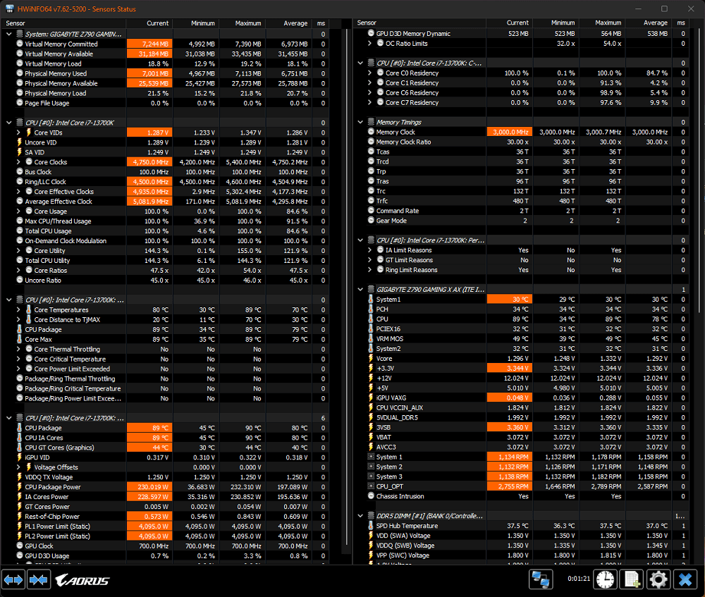Screen dimensions: 705x597
Task: Reset values with the clock icon
Action: pos(605,579)
